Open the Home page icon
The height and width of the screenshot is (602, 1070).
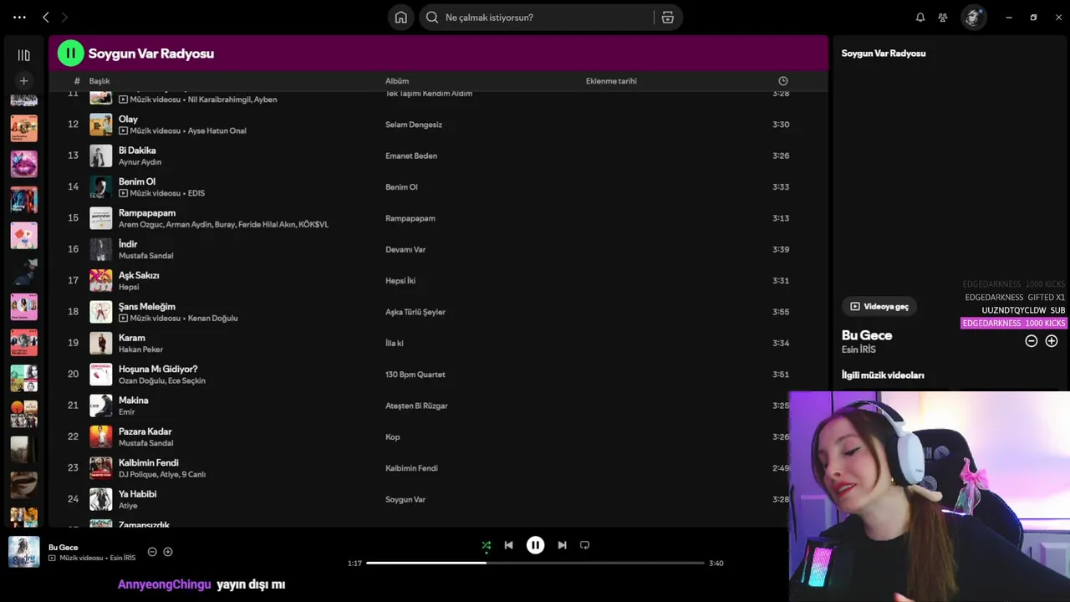(401, 17)
